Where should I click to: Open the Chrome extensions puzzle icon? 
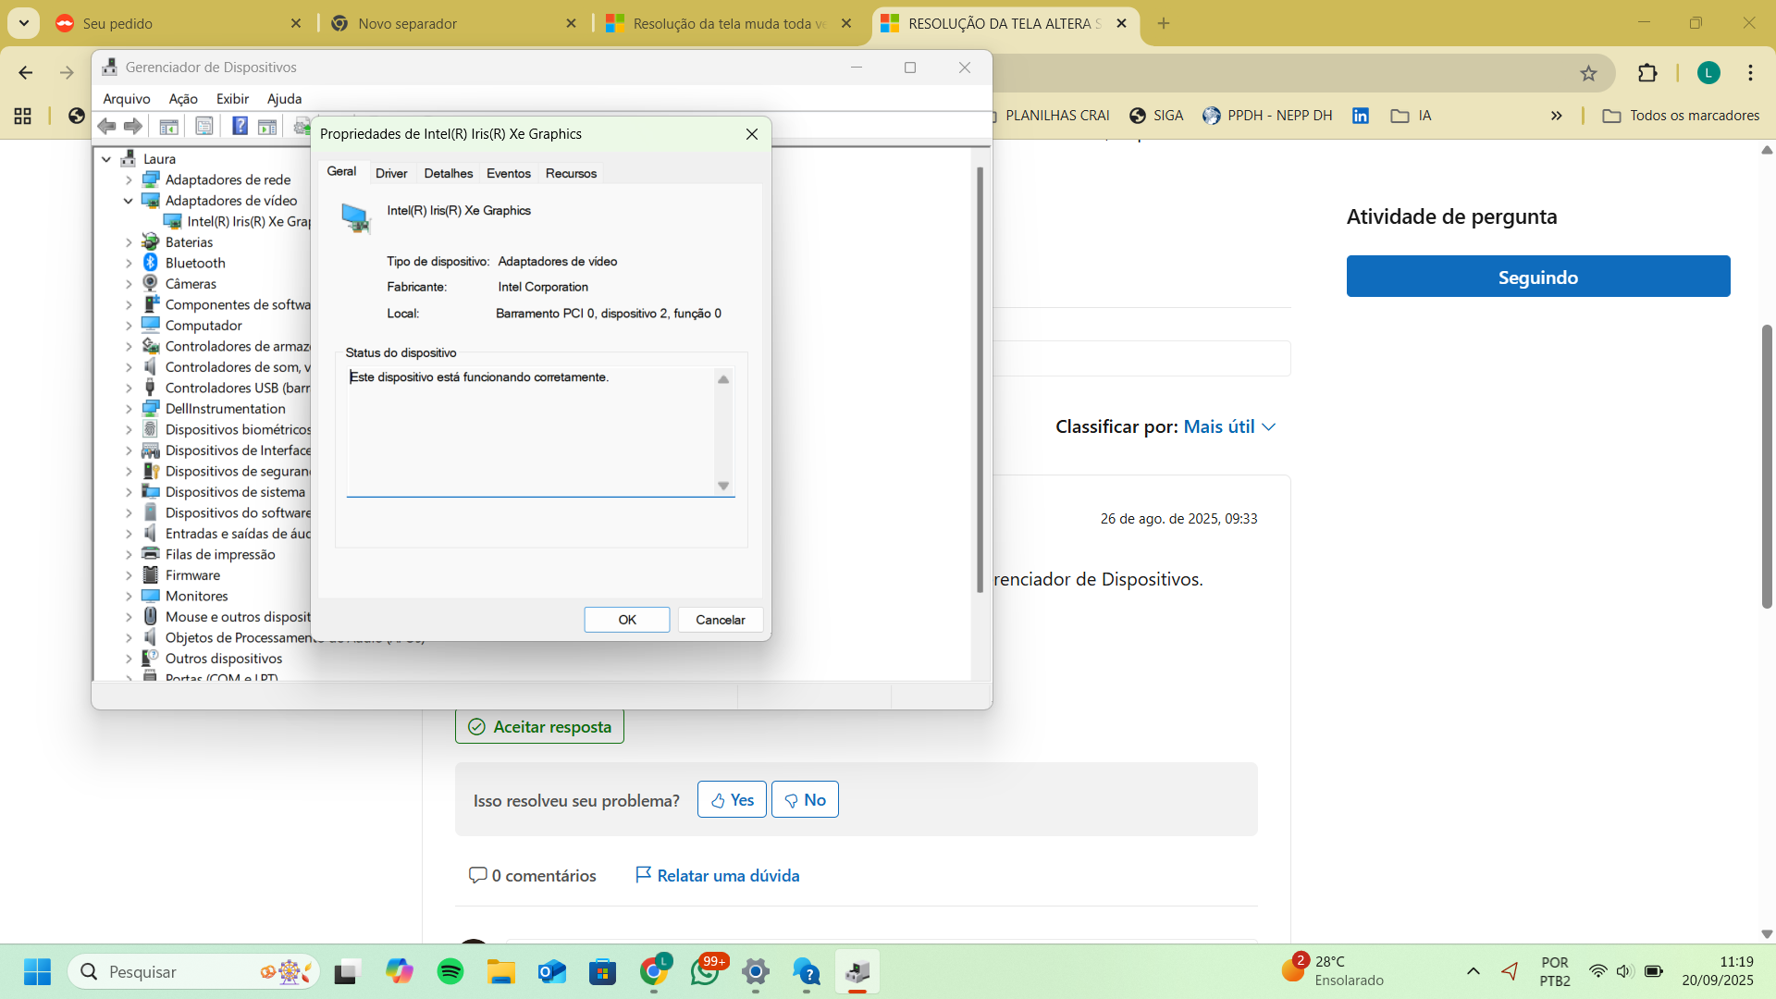click(x=1647, y=73)
